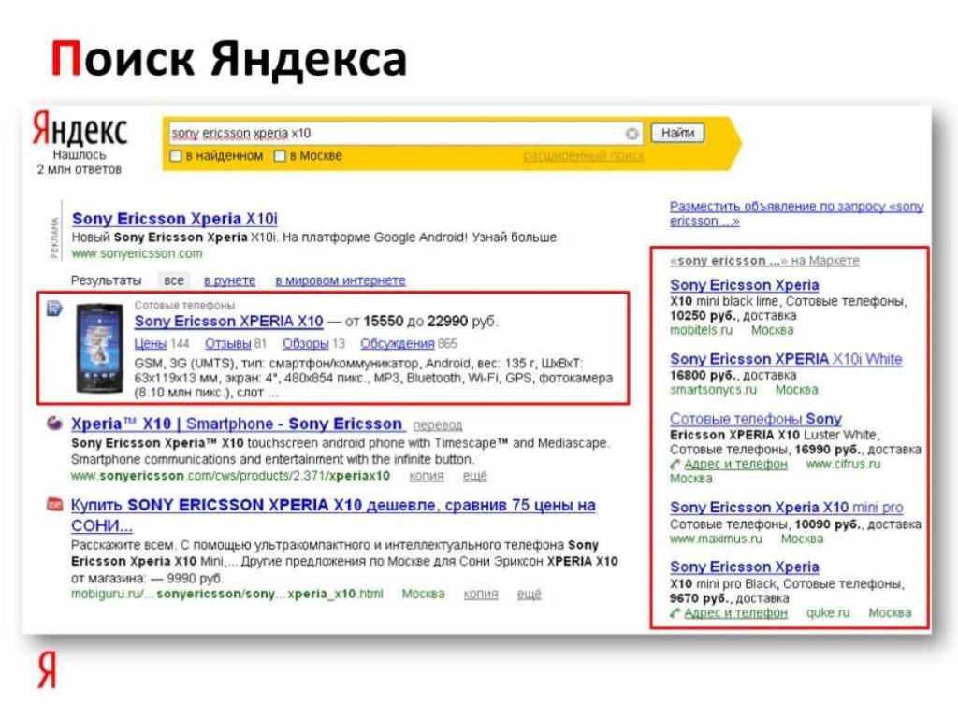Click the quke.ru site label

click(x=828, y=613)
